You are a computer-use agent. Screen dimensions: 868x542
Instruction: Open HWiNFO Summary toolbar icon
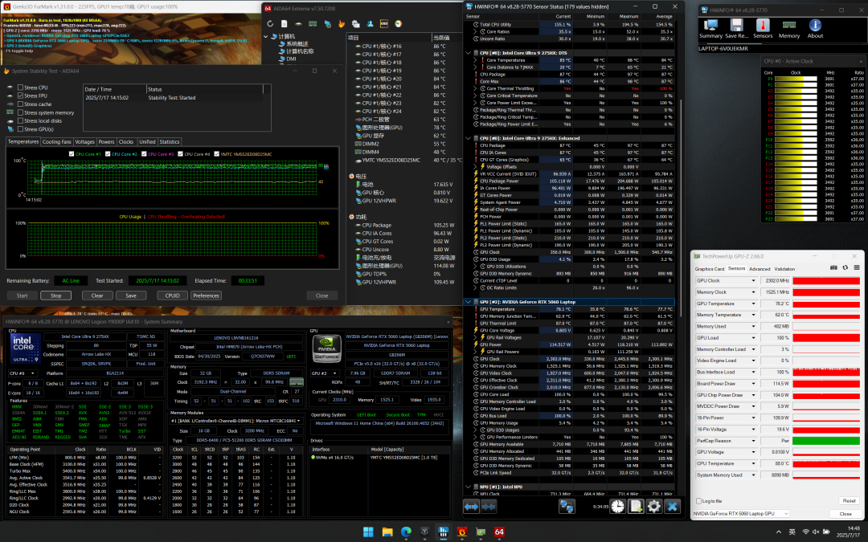(x=710, y=29)
